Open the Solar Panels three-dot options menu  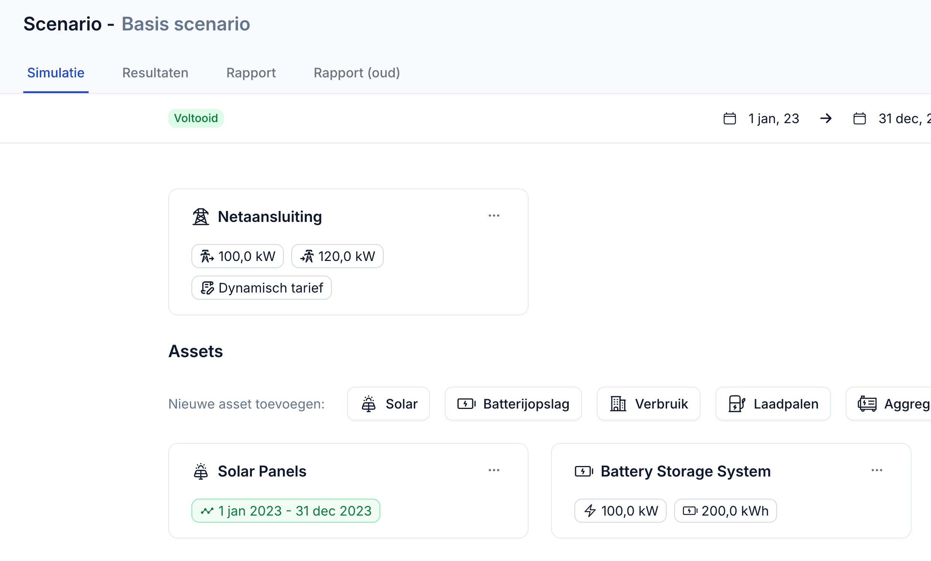coord(494,470)
